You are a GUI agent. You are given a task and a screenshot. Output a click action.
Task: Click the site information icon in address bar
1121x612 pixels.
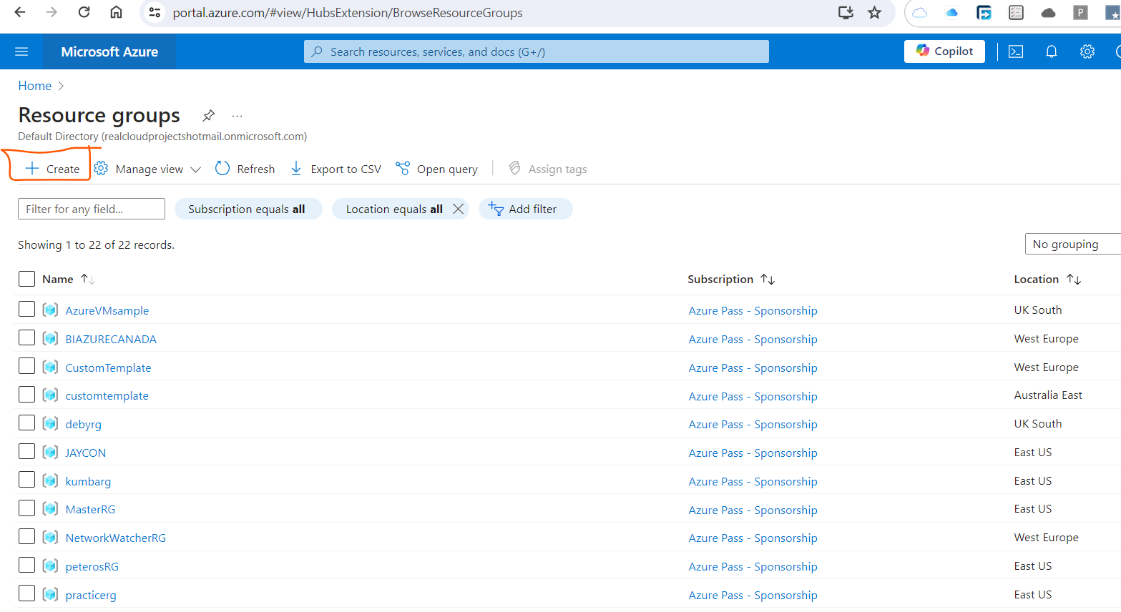tap(154, 12)
